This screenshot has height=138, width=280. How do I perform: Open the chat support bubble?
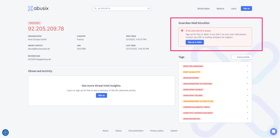coord(273,131)
